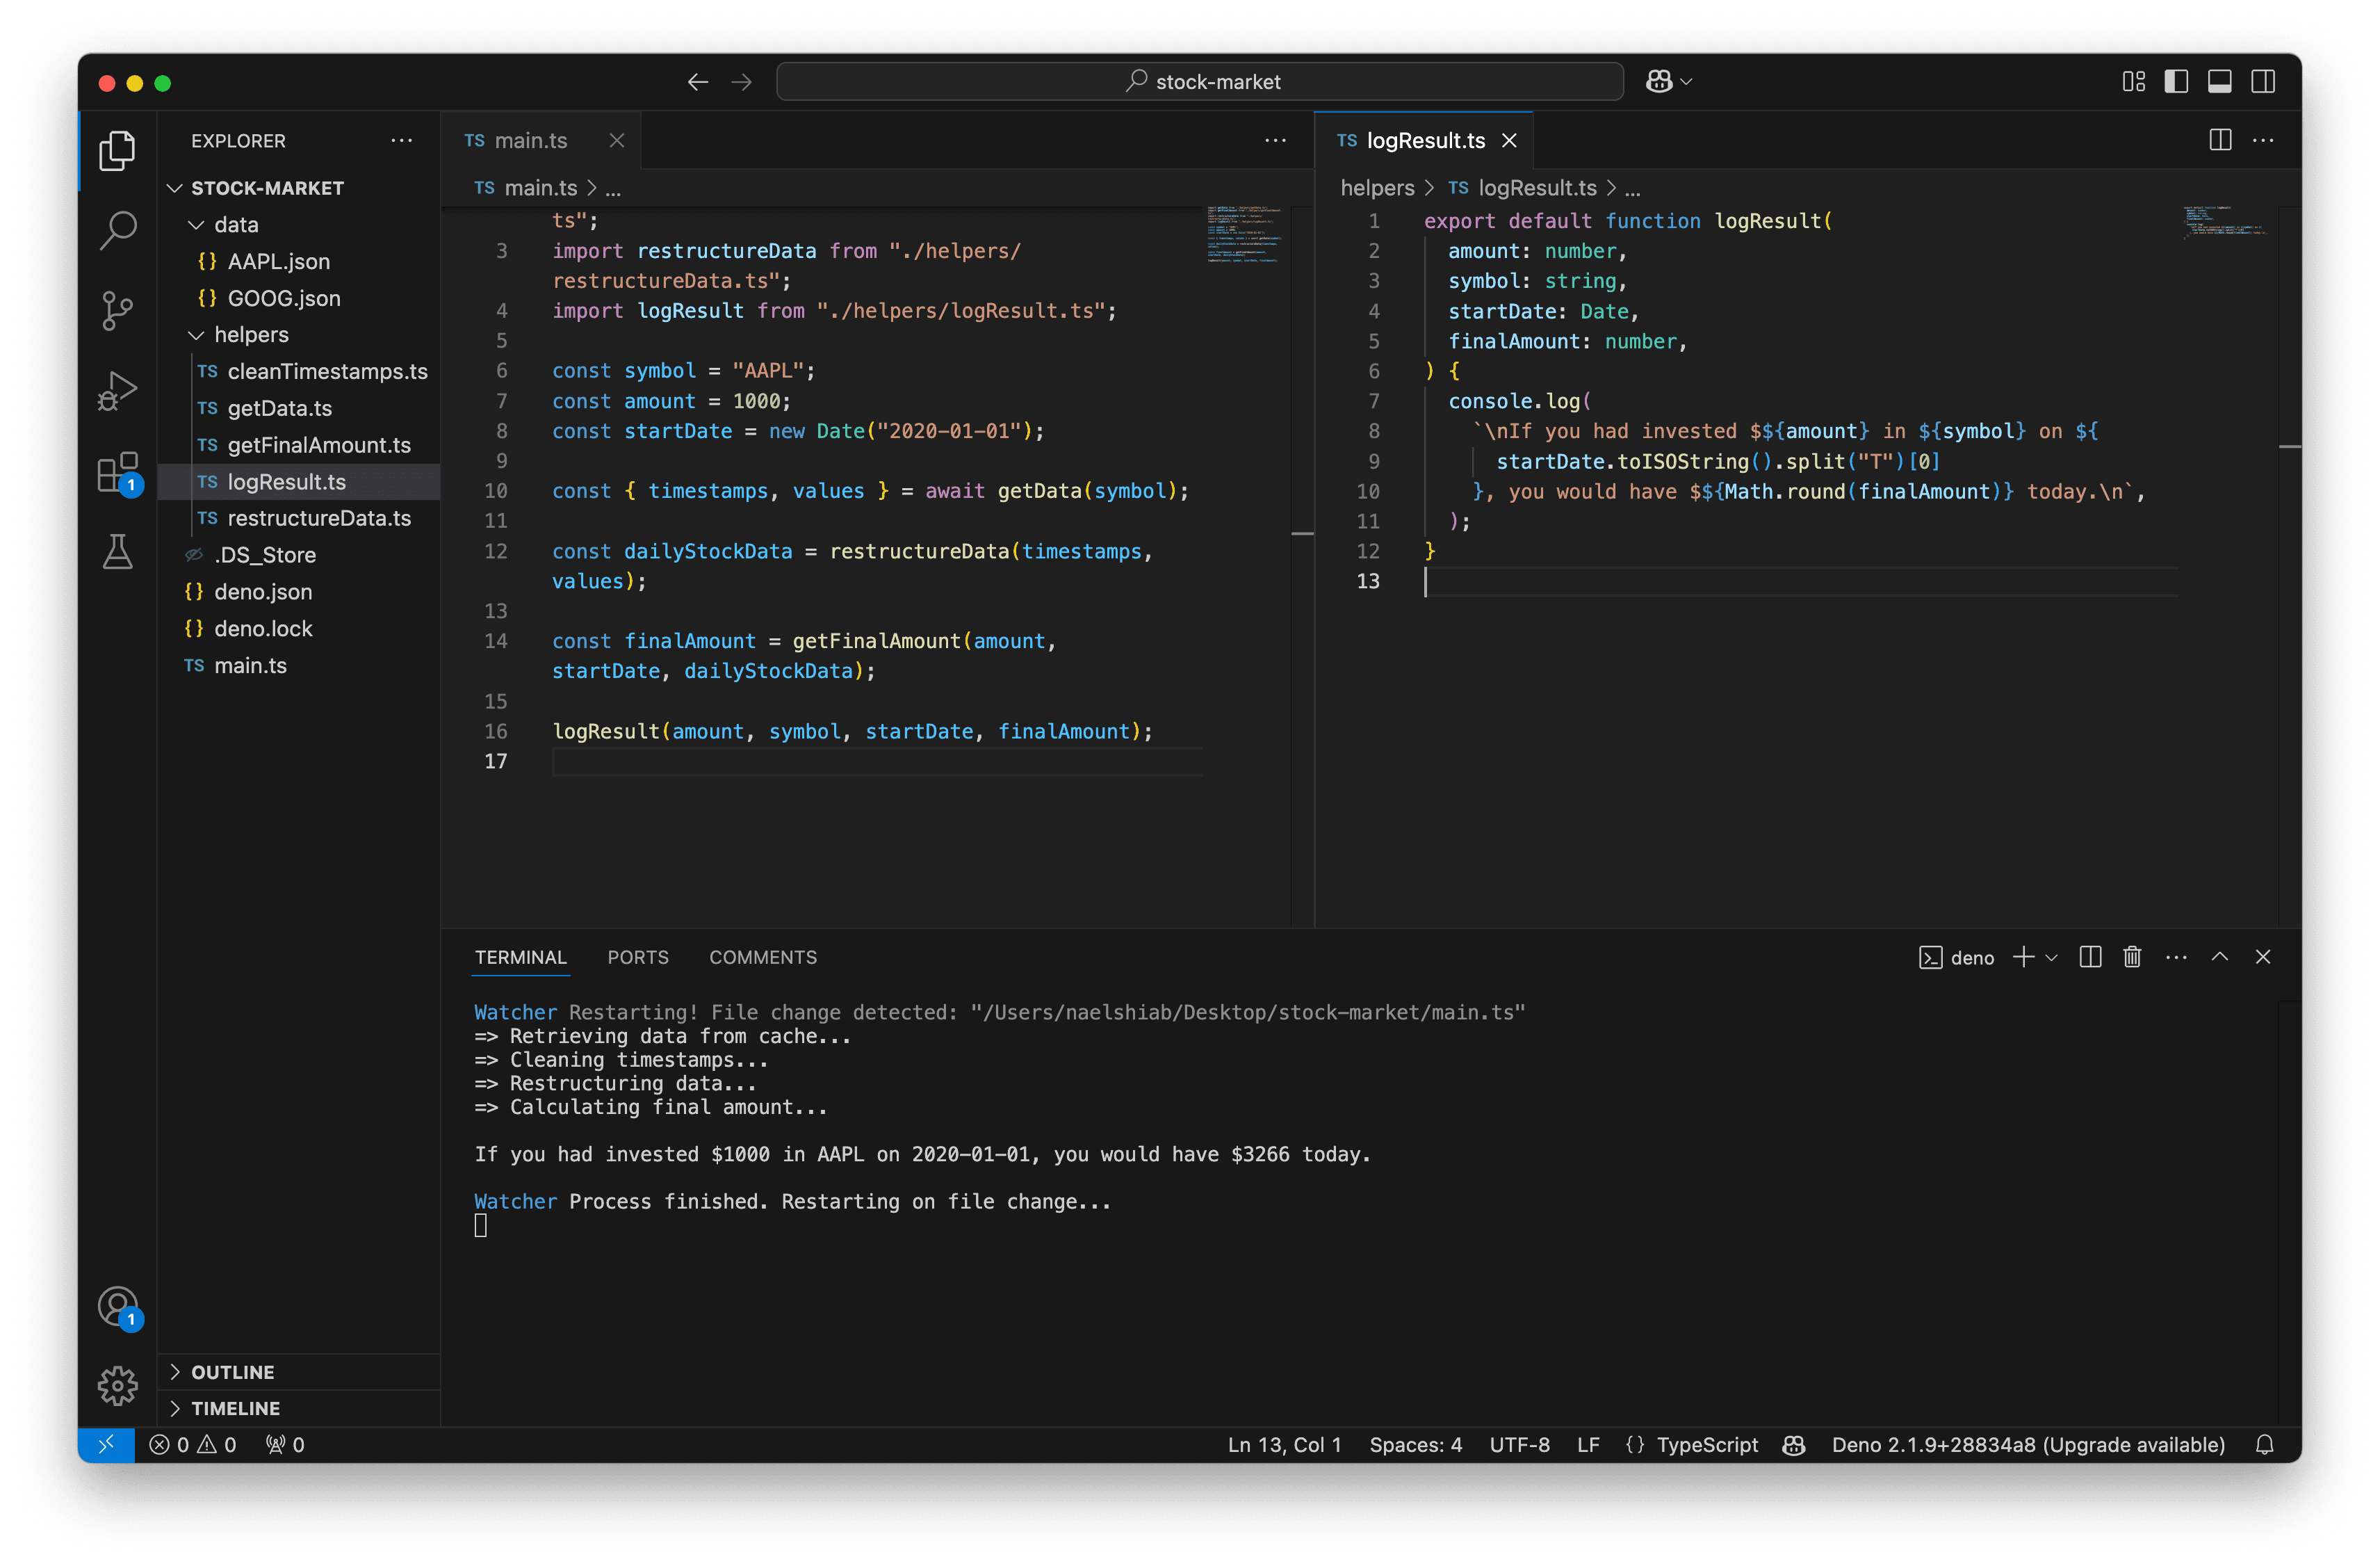Select the .DS_Store file

click(299, 556)
